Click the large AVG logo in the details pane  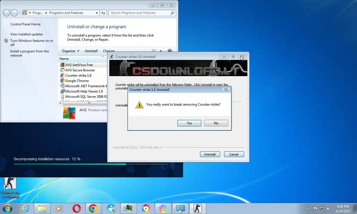click(x=69, y=113)
